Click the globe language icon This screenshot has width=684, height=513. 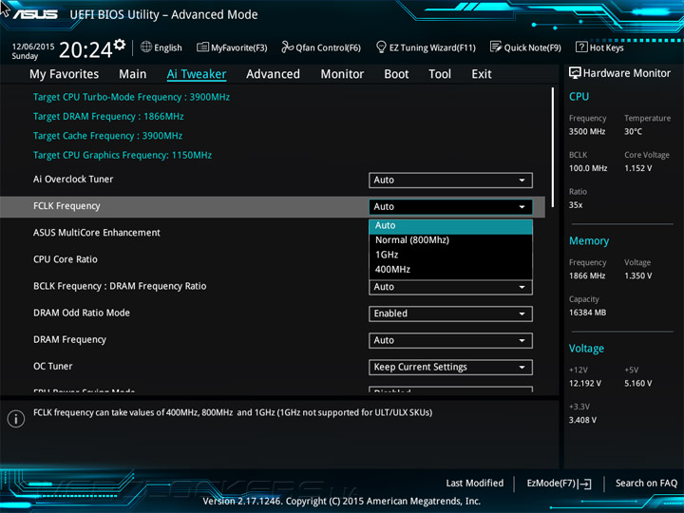(x=146, y=47)
